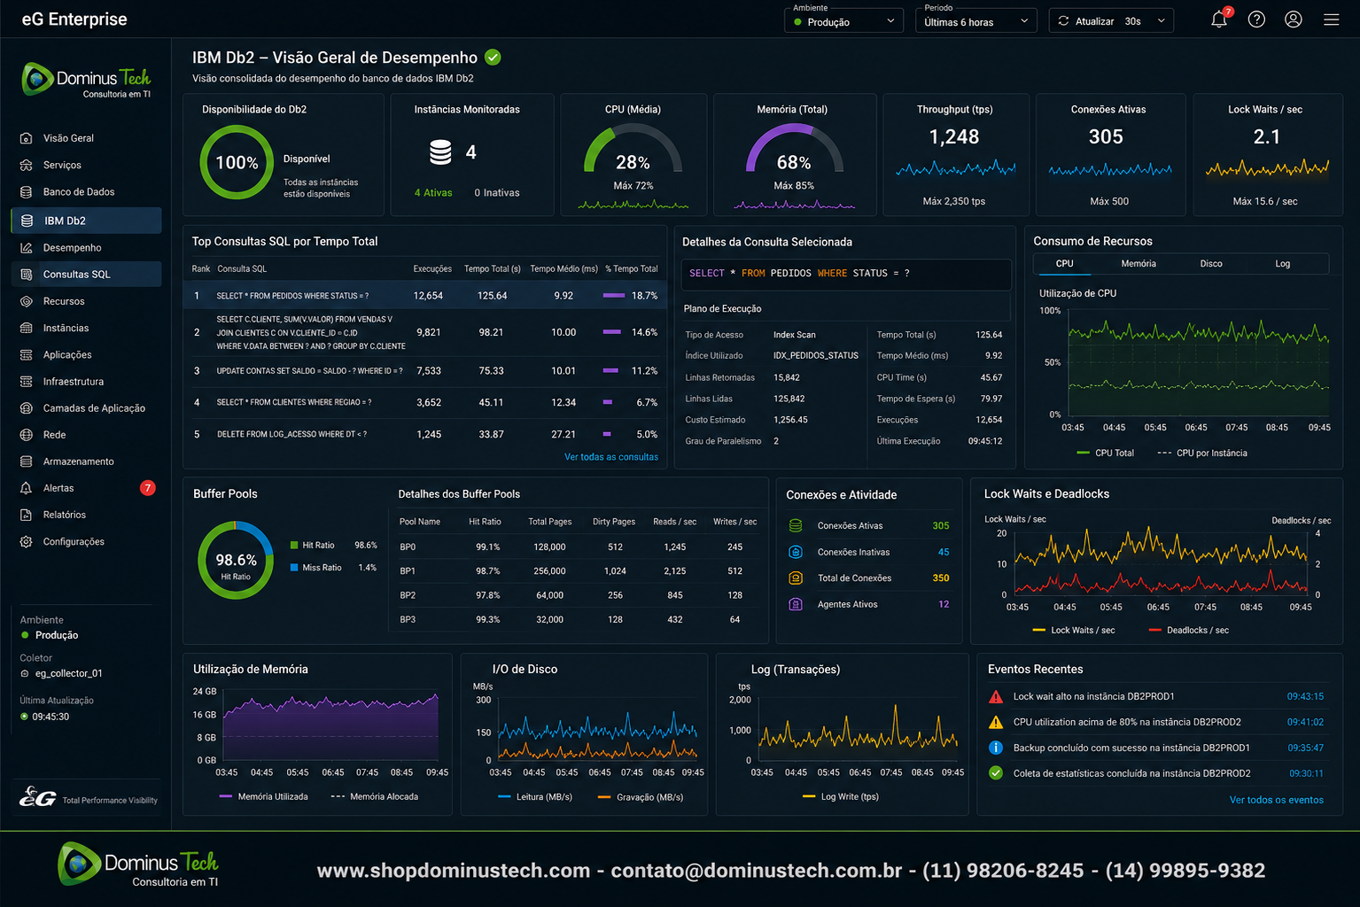Click the alert badge showing 7 in sidebar
This screenshot has height=907, width=1360.
pyautogui.click(x=148, y=488)
